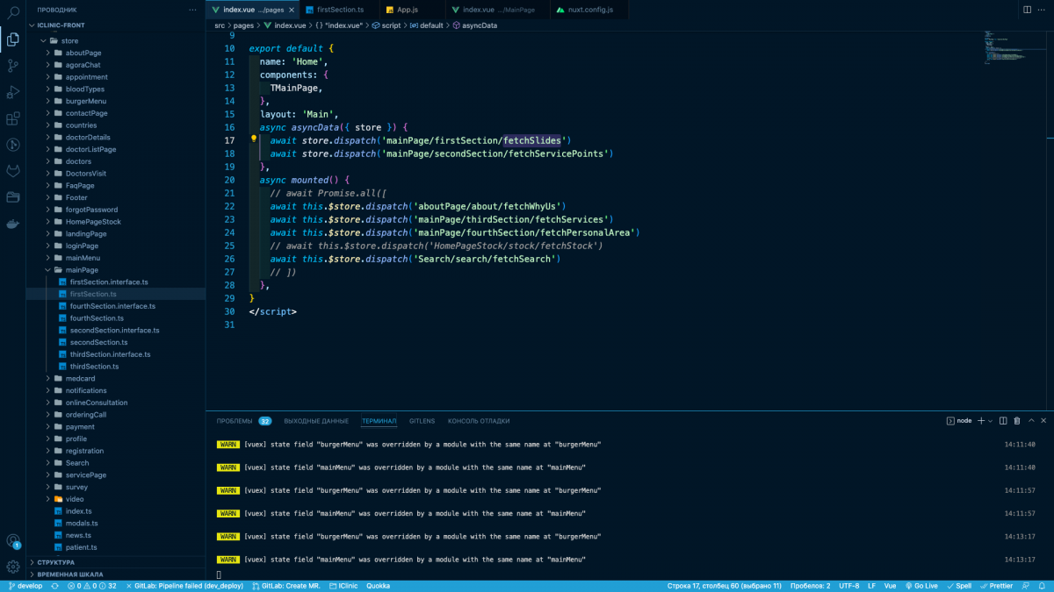Open the Run and Debug view
The width and height of the screenshot is (1054, 592).
pos(13,92)
